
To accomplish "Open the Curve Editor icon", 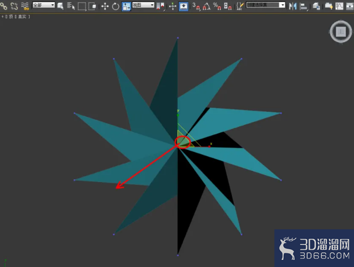I will tap(339, 6).
